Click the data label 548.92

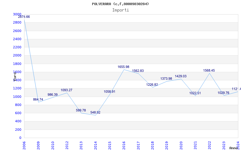[95, 112]
